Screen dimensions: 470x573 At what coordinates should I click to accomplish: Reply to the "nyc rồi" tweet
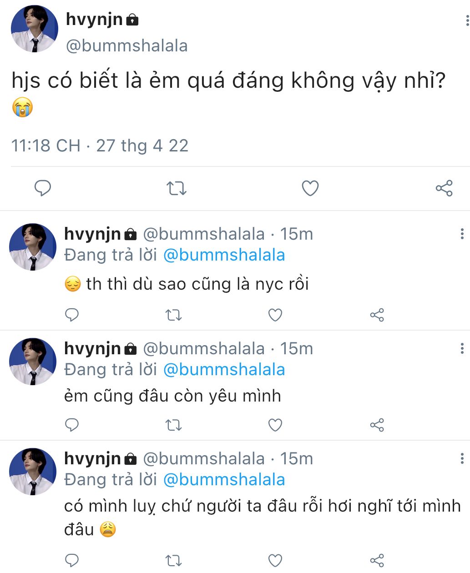(x=72, y=315)
